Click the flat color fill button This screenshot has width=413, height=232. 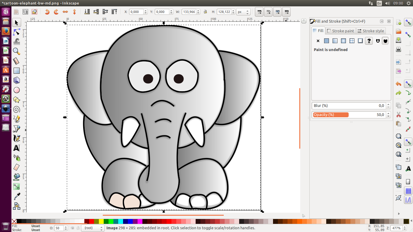[x=327, y=41]
